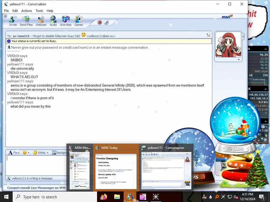270x202 pixels.
Task: Click the Backgrounds icon
Action: 54,153
